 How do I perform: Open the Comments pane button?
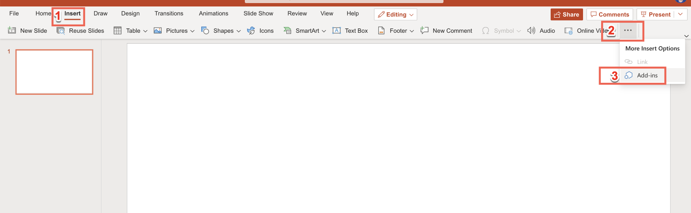pos(609,15)
